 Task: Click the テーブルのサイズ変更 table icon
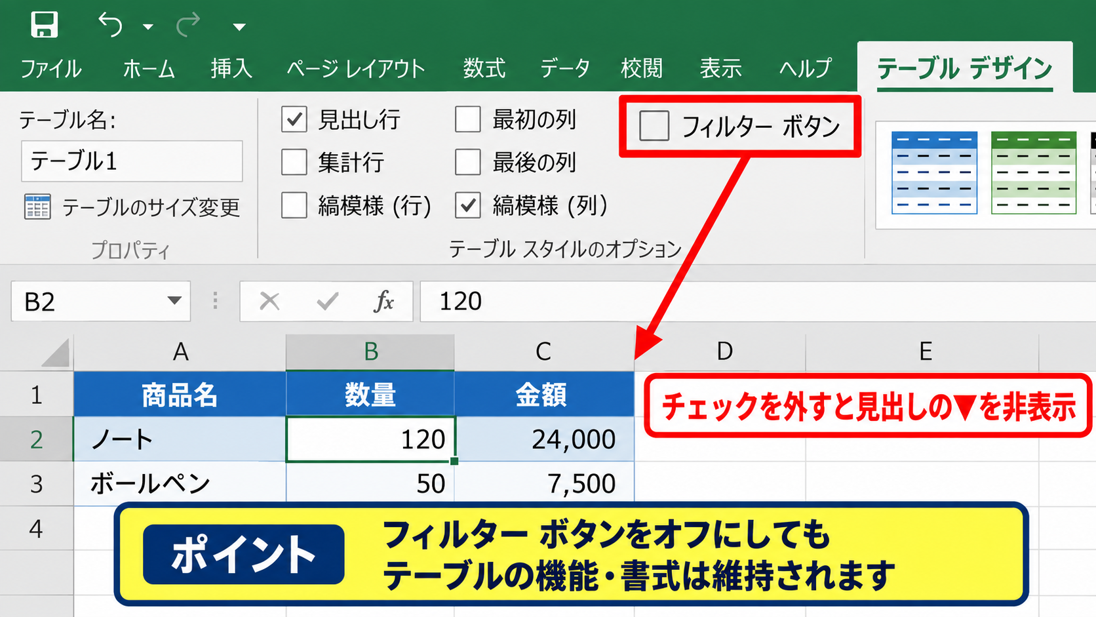(37, 207)
